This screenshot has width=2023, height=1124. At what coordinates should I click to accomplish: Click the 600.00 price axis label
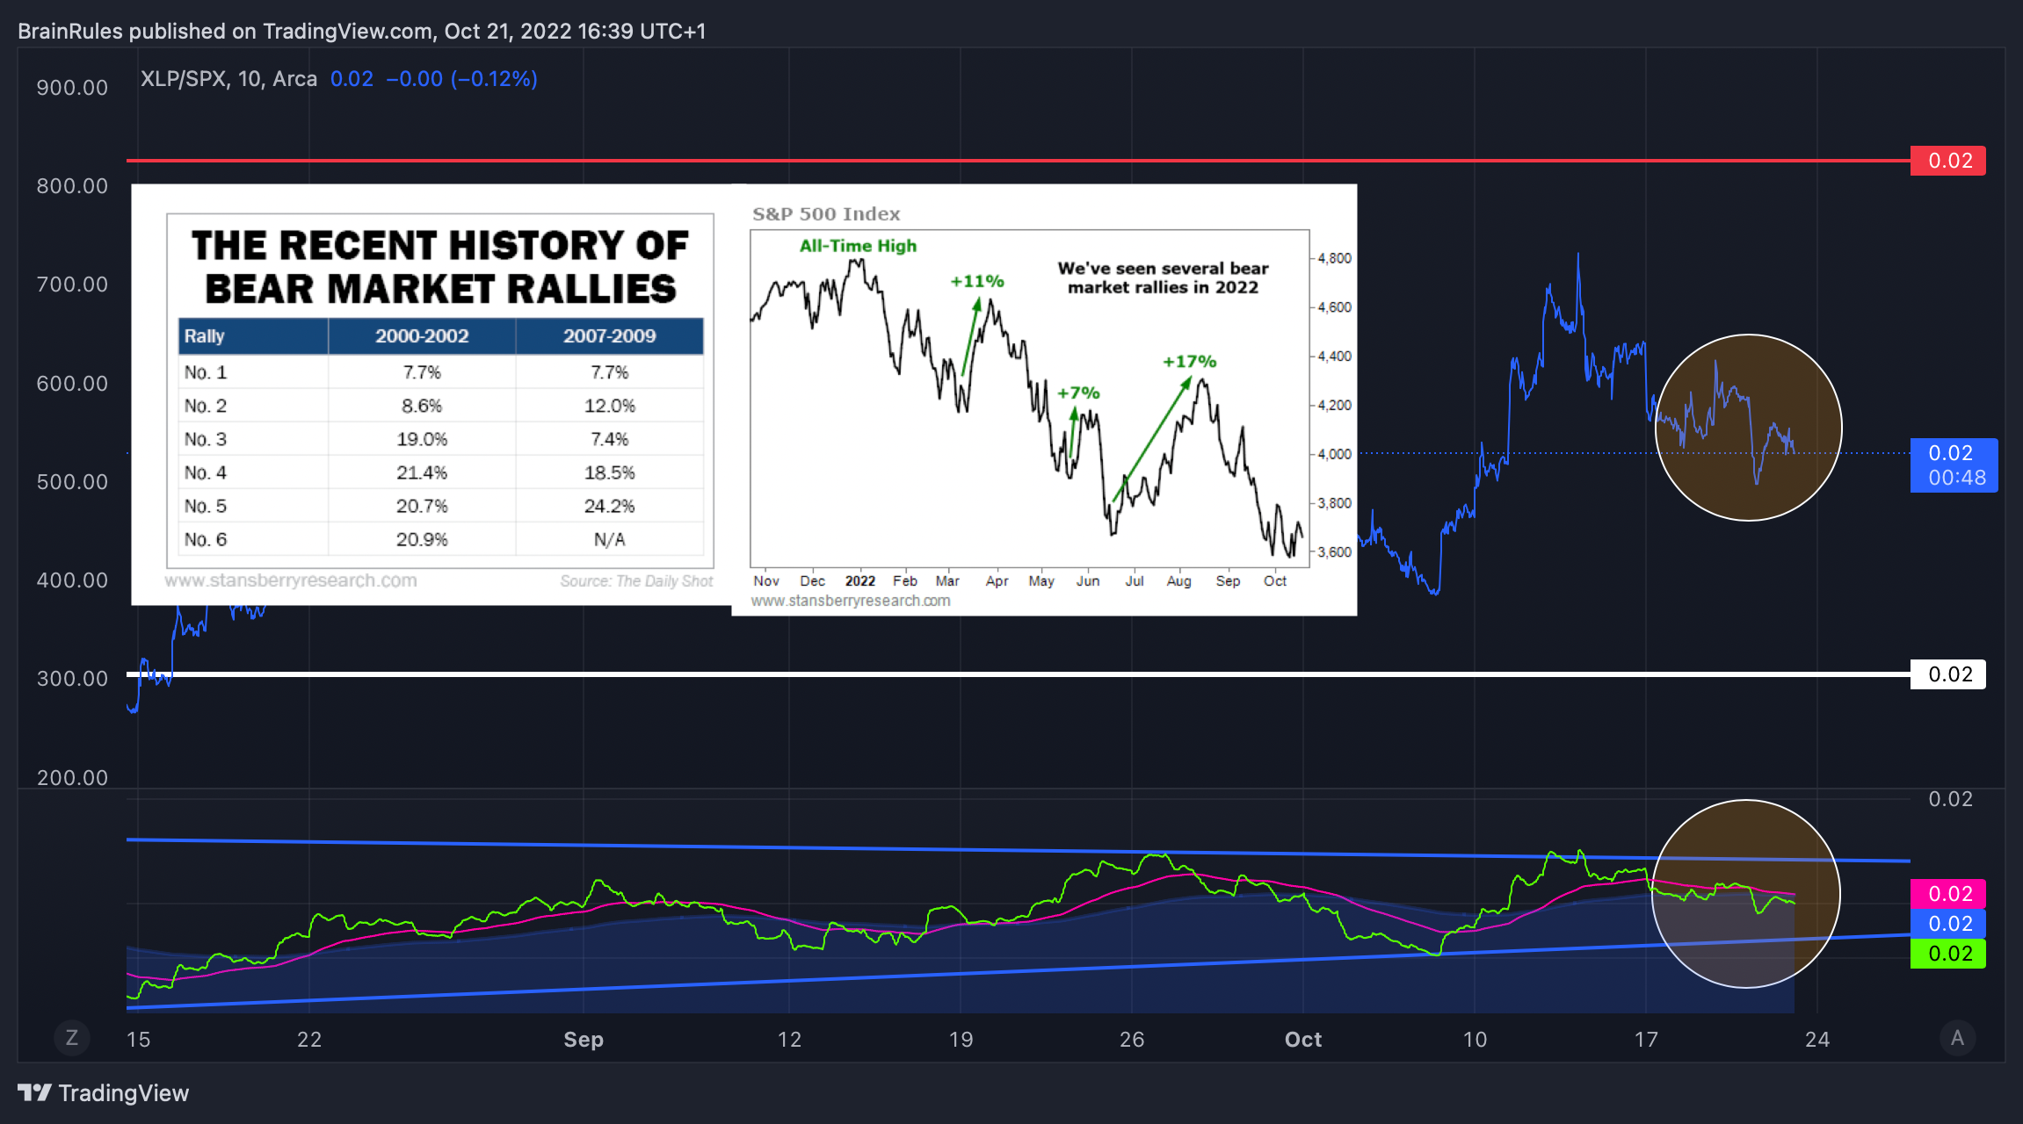tap(72, 384)
